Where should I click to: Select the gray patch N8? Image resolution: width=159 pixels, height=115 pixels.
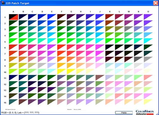click(x=138, y=60)
